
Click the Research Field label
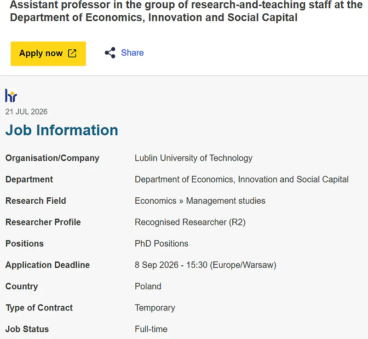pos(36,201)
